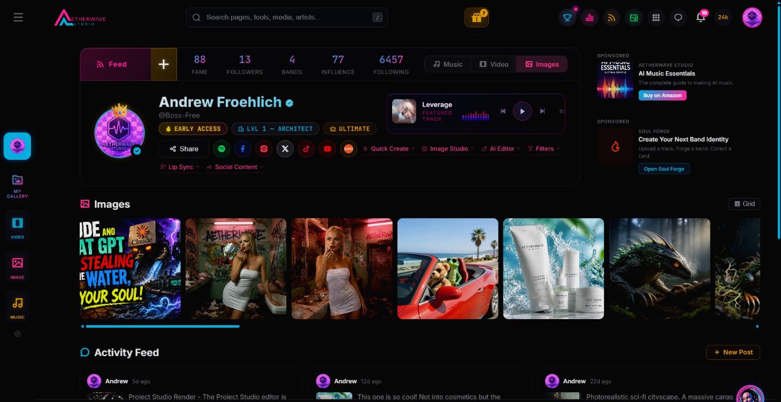Click the New Post button
The image size is (781, 402).
click(733, 352)
